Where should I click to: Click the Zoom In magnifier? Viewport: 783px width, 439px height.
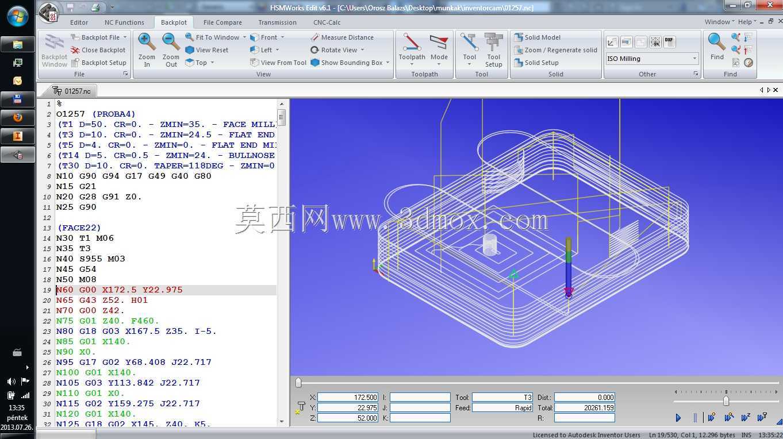[x=147, y=49]
